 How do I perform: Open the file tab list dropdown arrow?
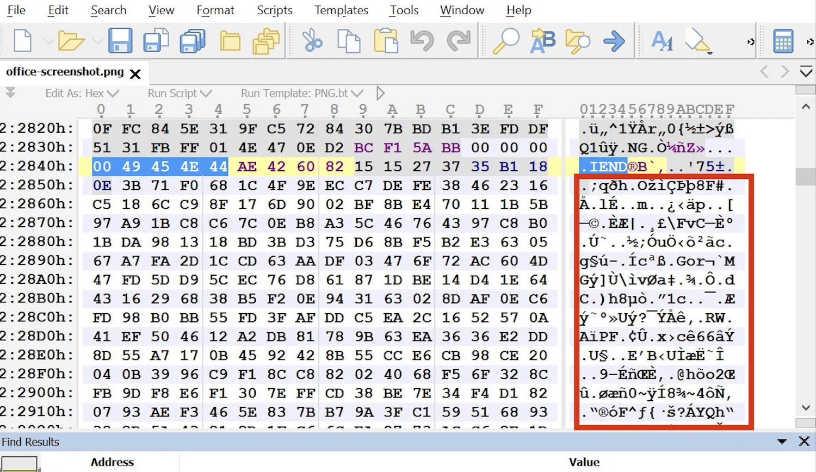(806, 71)
